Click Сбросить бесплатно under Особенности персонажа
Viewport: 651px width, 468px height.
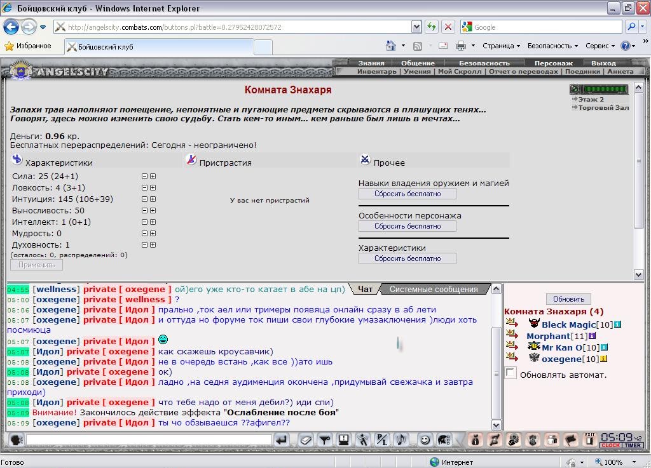tap(408, 226)
